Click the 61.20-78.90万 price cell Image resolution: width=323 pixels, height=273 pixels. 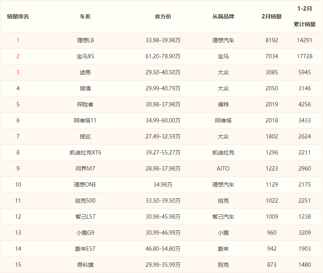point(163,56)
